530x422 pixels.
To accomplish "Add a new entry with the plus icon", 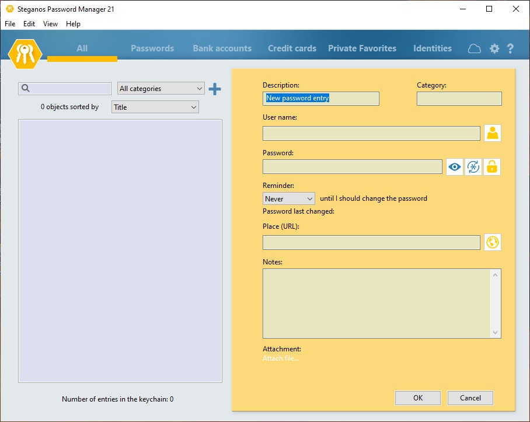I will tap(215, 89).
